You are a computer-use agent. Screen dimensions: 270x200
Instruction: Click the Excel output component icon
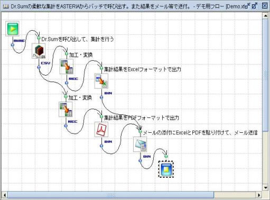(x=101, y=81)
